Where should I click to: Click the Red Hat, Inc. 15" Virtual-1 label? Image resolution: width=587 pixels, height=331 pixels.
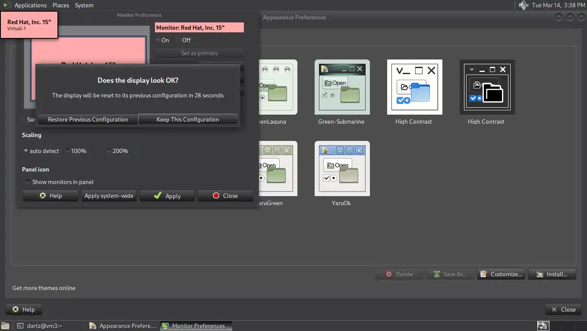pyautogui.click(x=29, y=25)
